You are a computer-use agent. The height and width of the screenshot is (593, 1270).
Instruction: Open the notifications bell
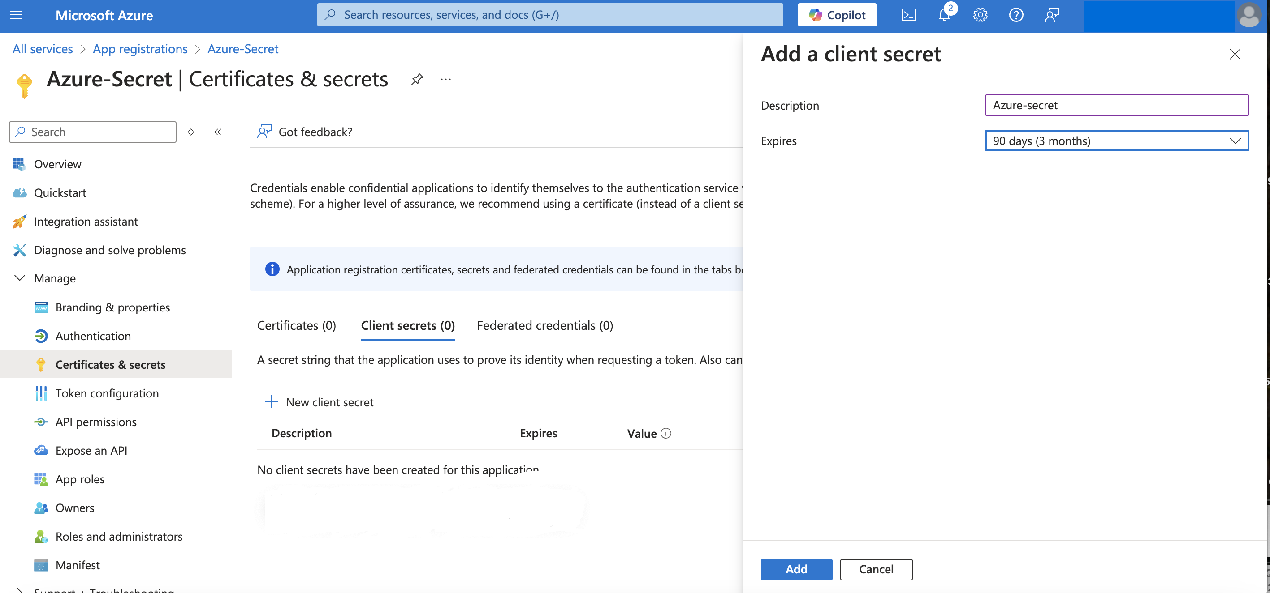[x=944, y=15]
